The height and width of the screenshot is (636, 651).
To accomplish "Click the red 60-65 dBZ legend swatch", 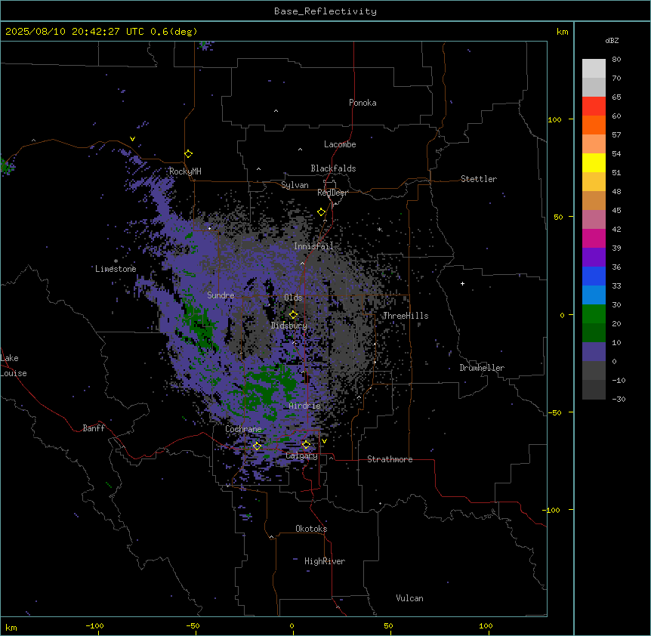I will [x=594, y=107].
